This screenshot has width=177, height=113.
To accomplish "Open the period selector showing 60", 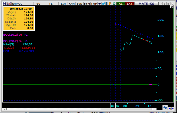I will click(38, 4).
